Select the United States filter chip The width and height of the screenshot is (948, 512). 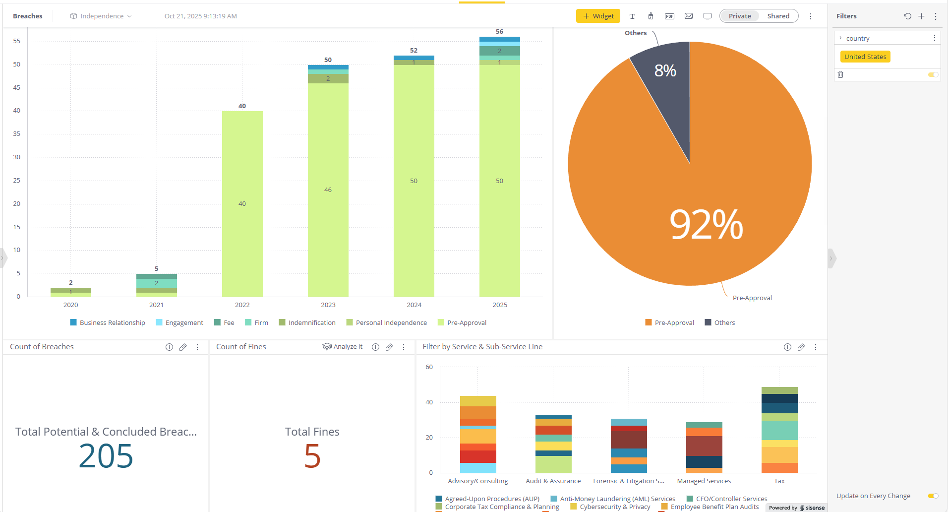[x=865, y=57]
